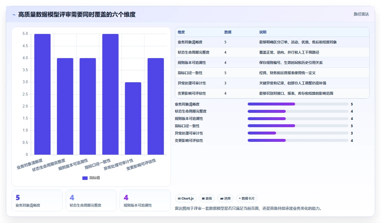Click description 经营、财务和运营报表使用统一定义
381x223 pixels.
tap(287, 73)
